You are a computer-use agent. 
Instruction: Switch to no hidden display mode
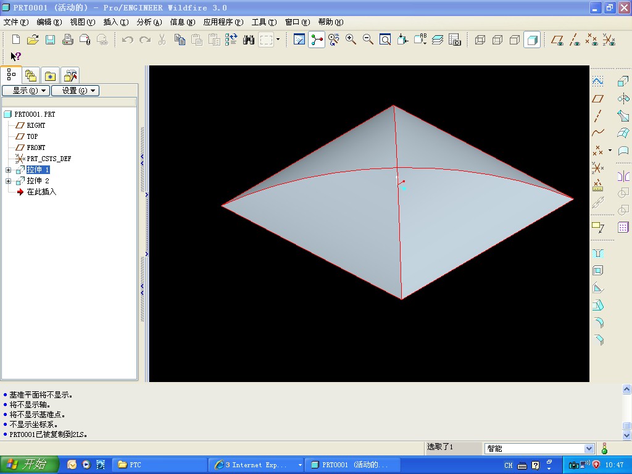(515, 39)
